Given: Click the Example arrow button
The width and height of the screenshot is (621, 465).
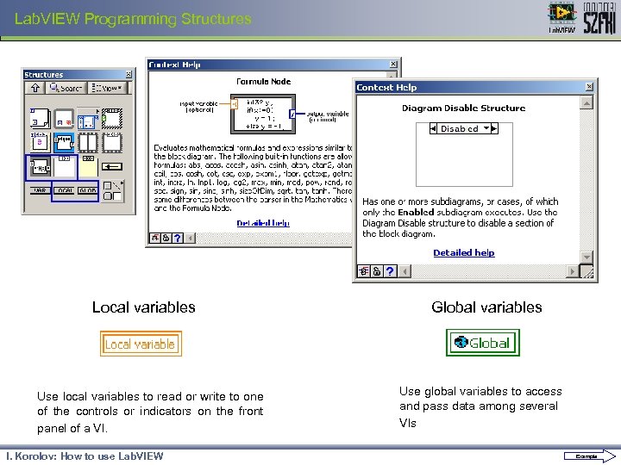Looking at the screenshot, I should pos(589,456).
